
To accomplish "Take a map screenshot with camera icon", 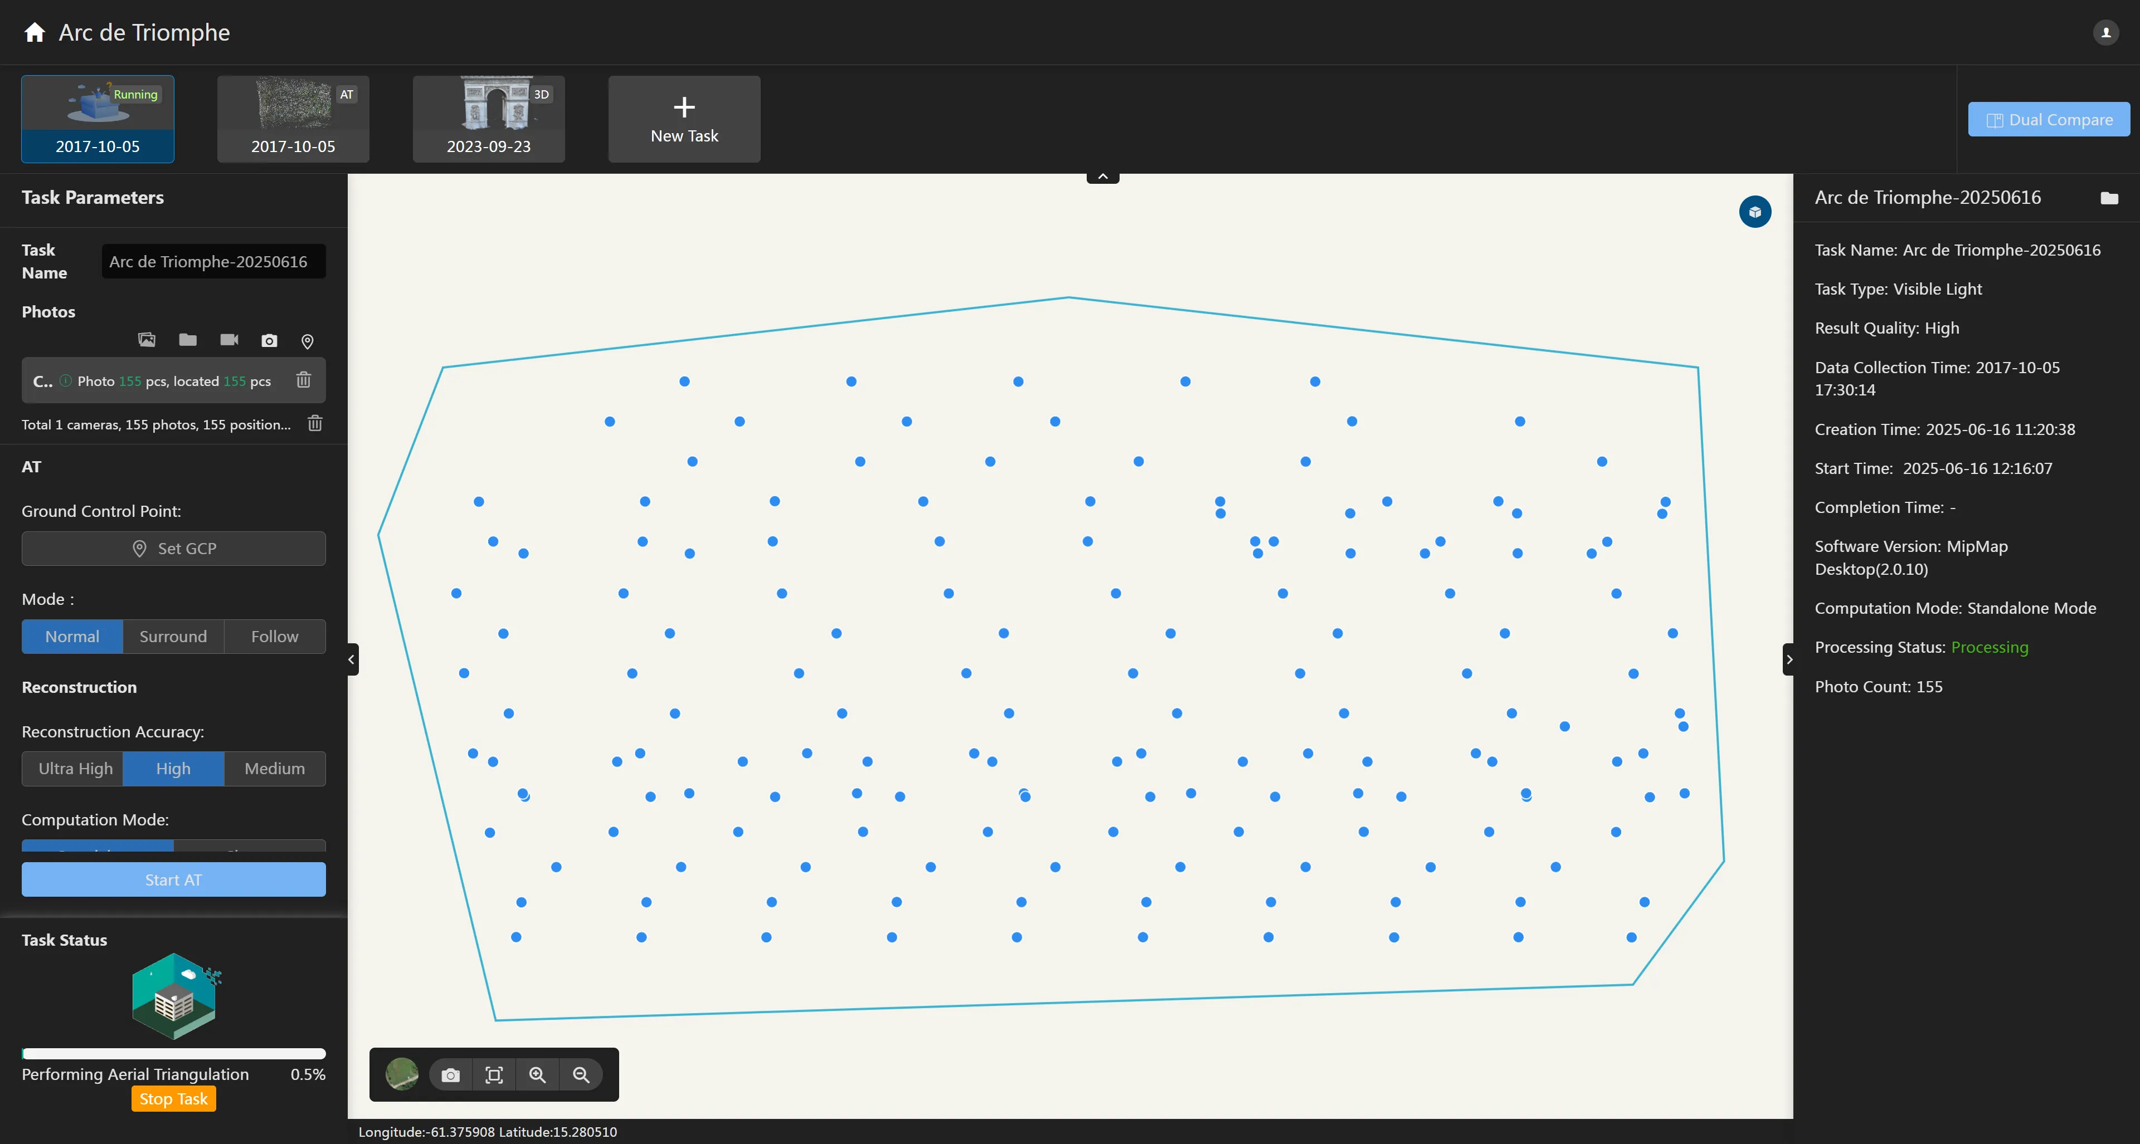I will (450, 1075).
